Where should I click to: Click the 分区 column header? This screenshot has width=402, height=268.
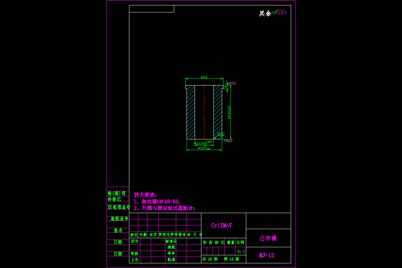click(153, 235)
